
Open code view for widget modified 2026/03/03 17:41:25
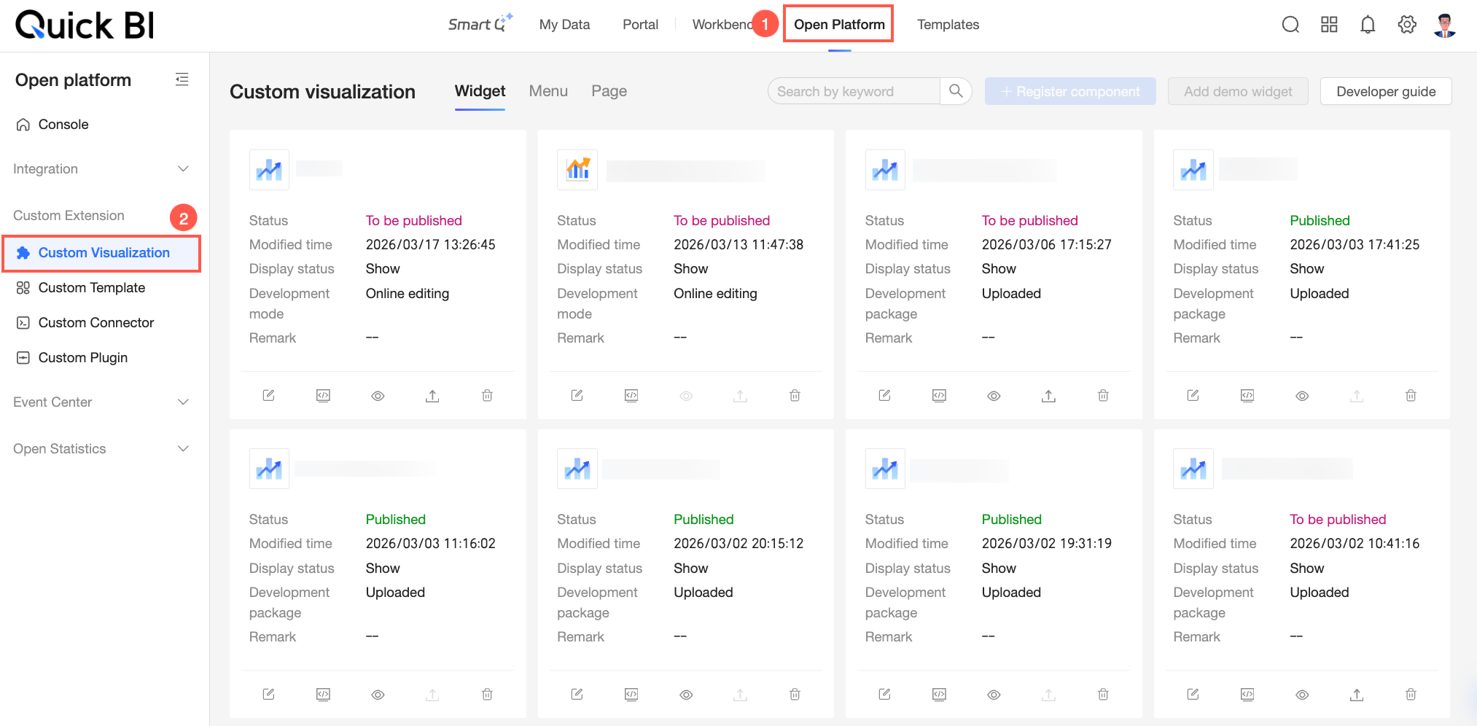point(1247,395)
